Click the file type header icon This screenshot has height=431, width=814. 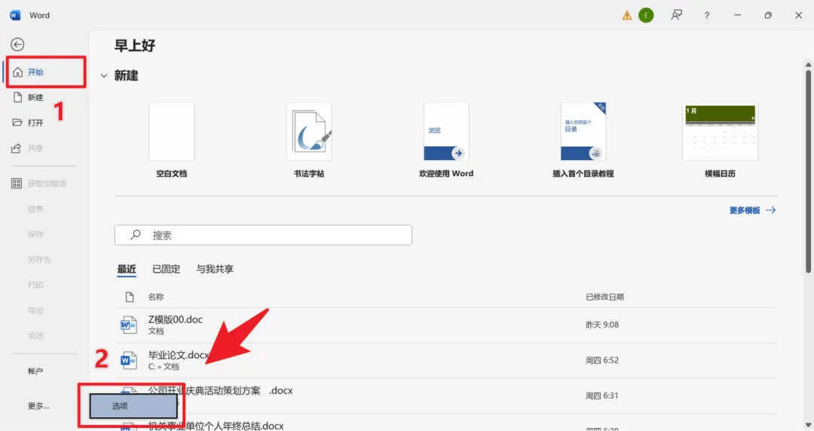click(x=130, y=297)
